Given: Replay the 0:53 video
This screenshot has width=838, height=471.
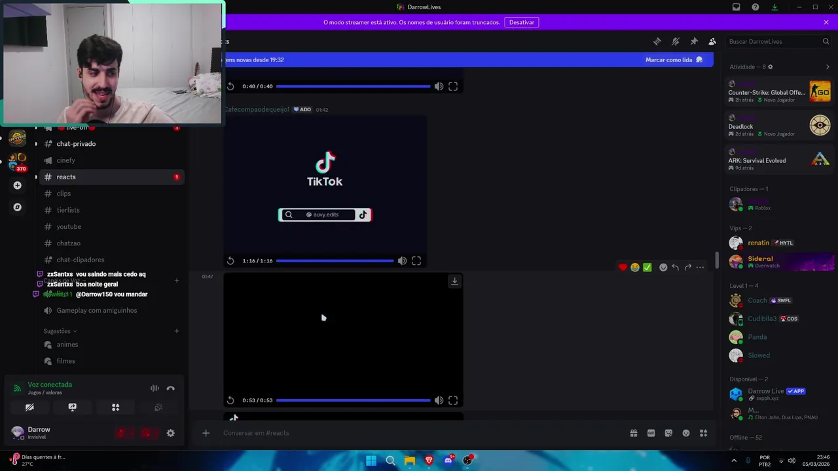Looking at the screenshot, I should point(230,400).
